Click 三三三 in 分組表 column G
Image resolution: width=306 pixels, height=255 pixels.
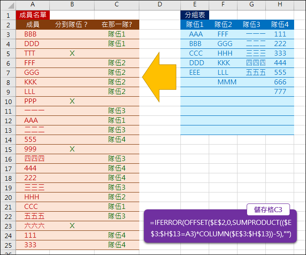(251, 53)
